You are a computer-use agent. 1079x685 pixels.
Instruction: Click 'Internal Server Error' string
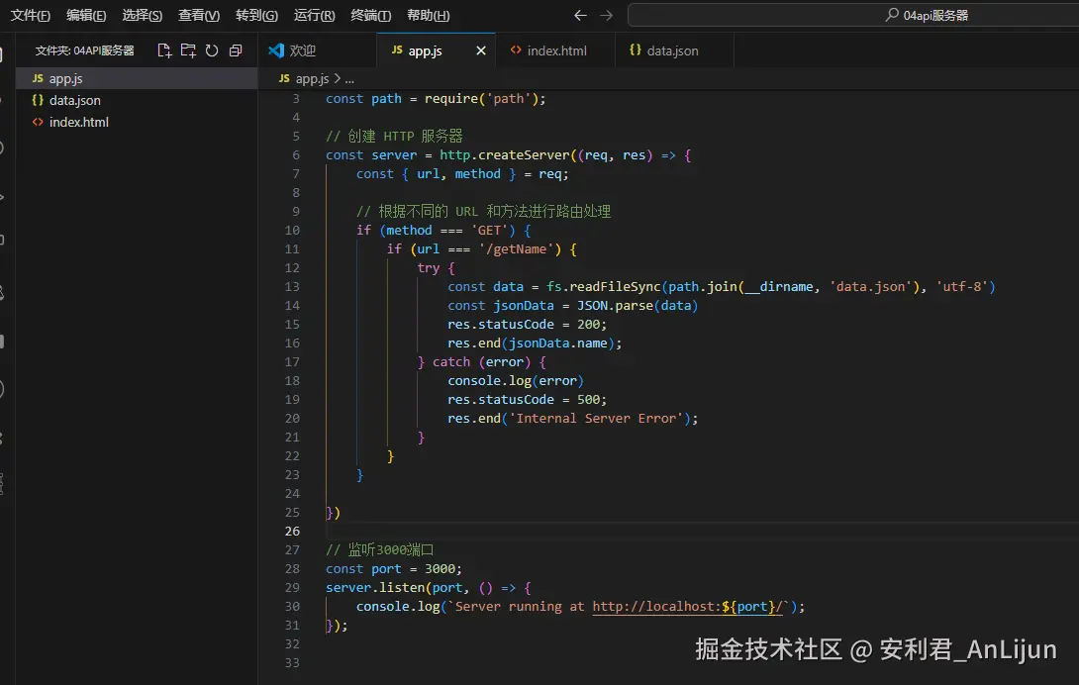point(599,418)
